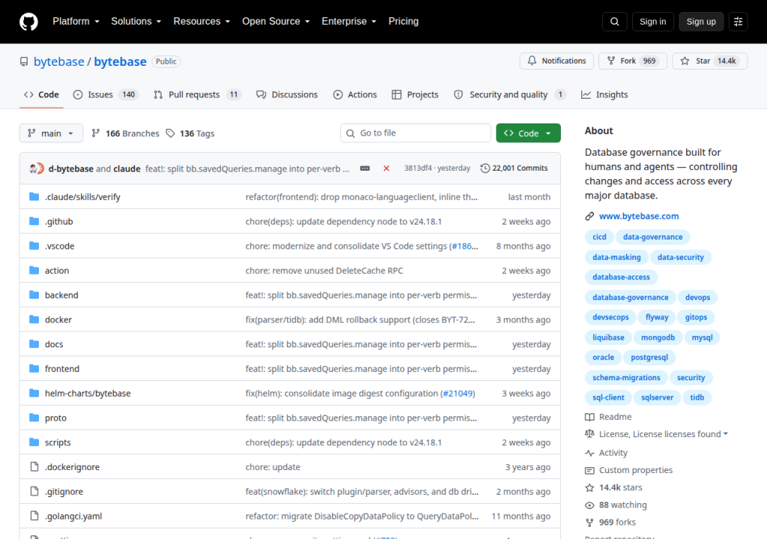Open the search magnifier in header
The image size is (767, 539).
tap(614, 22)
